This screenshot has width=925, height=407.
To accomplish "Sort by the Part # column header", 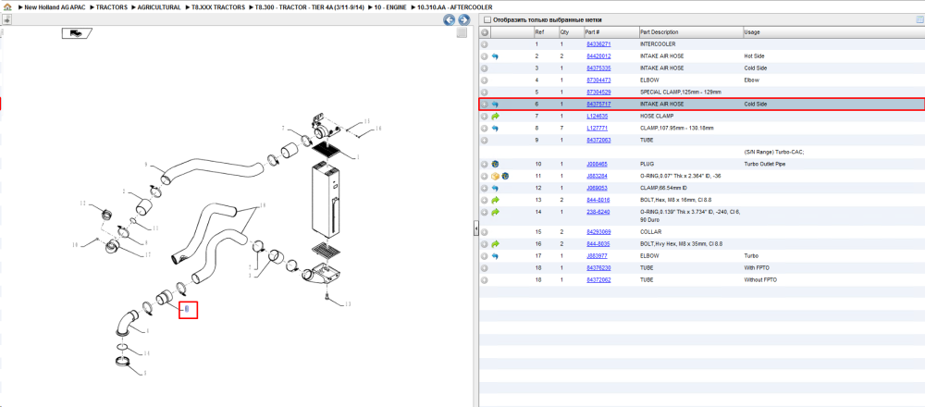I will (x=610, y=31).
